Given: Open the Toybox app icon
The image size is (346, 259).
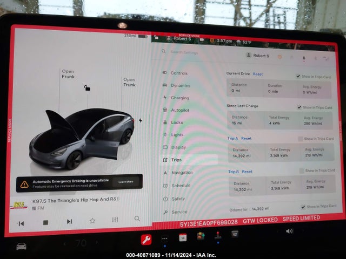Looking at the screenshot, I should point(201,236).
